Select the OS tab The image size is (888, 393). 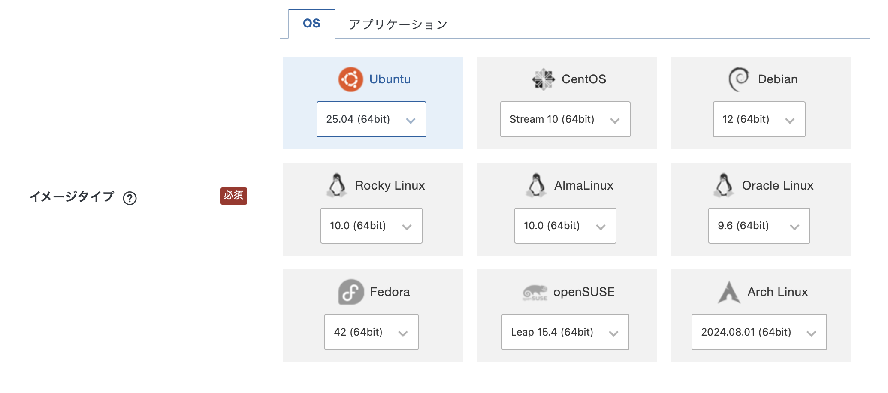point(311,24)
